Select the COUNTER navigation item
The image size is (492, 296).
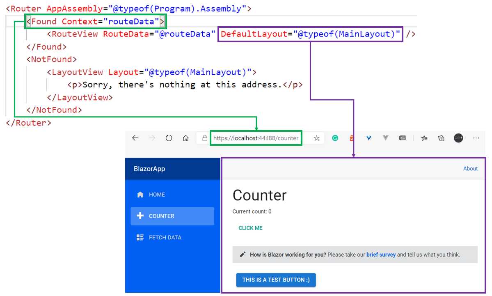click(161, 216)
